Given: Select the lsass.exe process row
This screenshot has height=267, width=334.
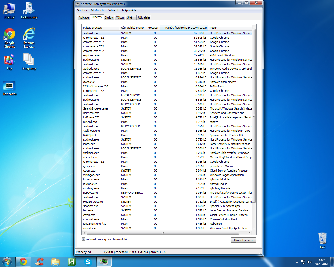Looking at the screenshot, I should (x=167, y=144).
